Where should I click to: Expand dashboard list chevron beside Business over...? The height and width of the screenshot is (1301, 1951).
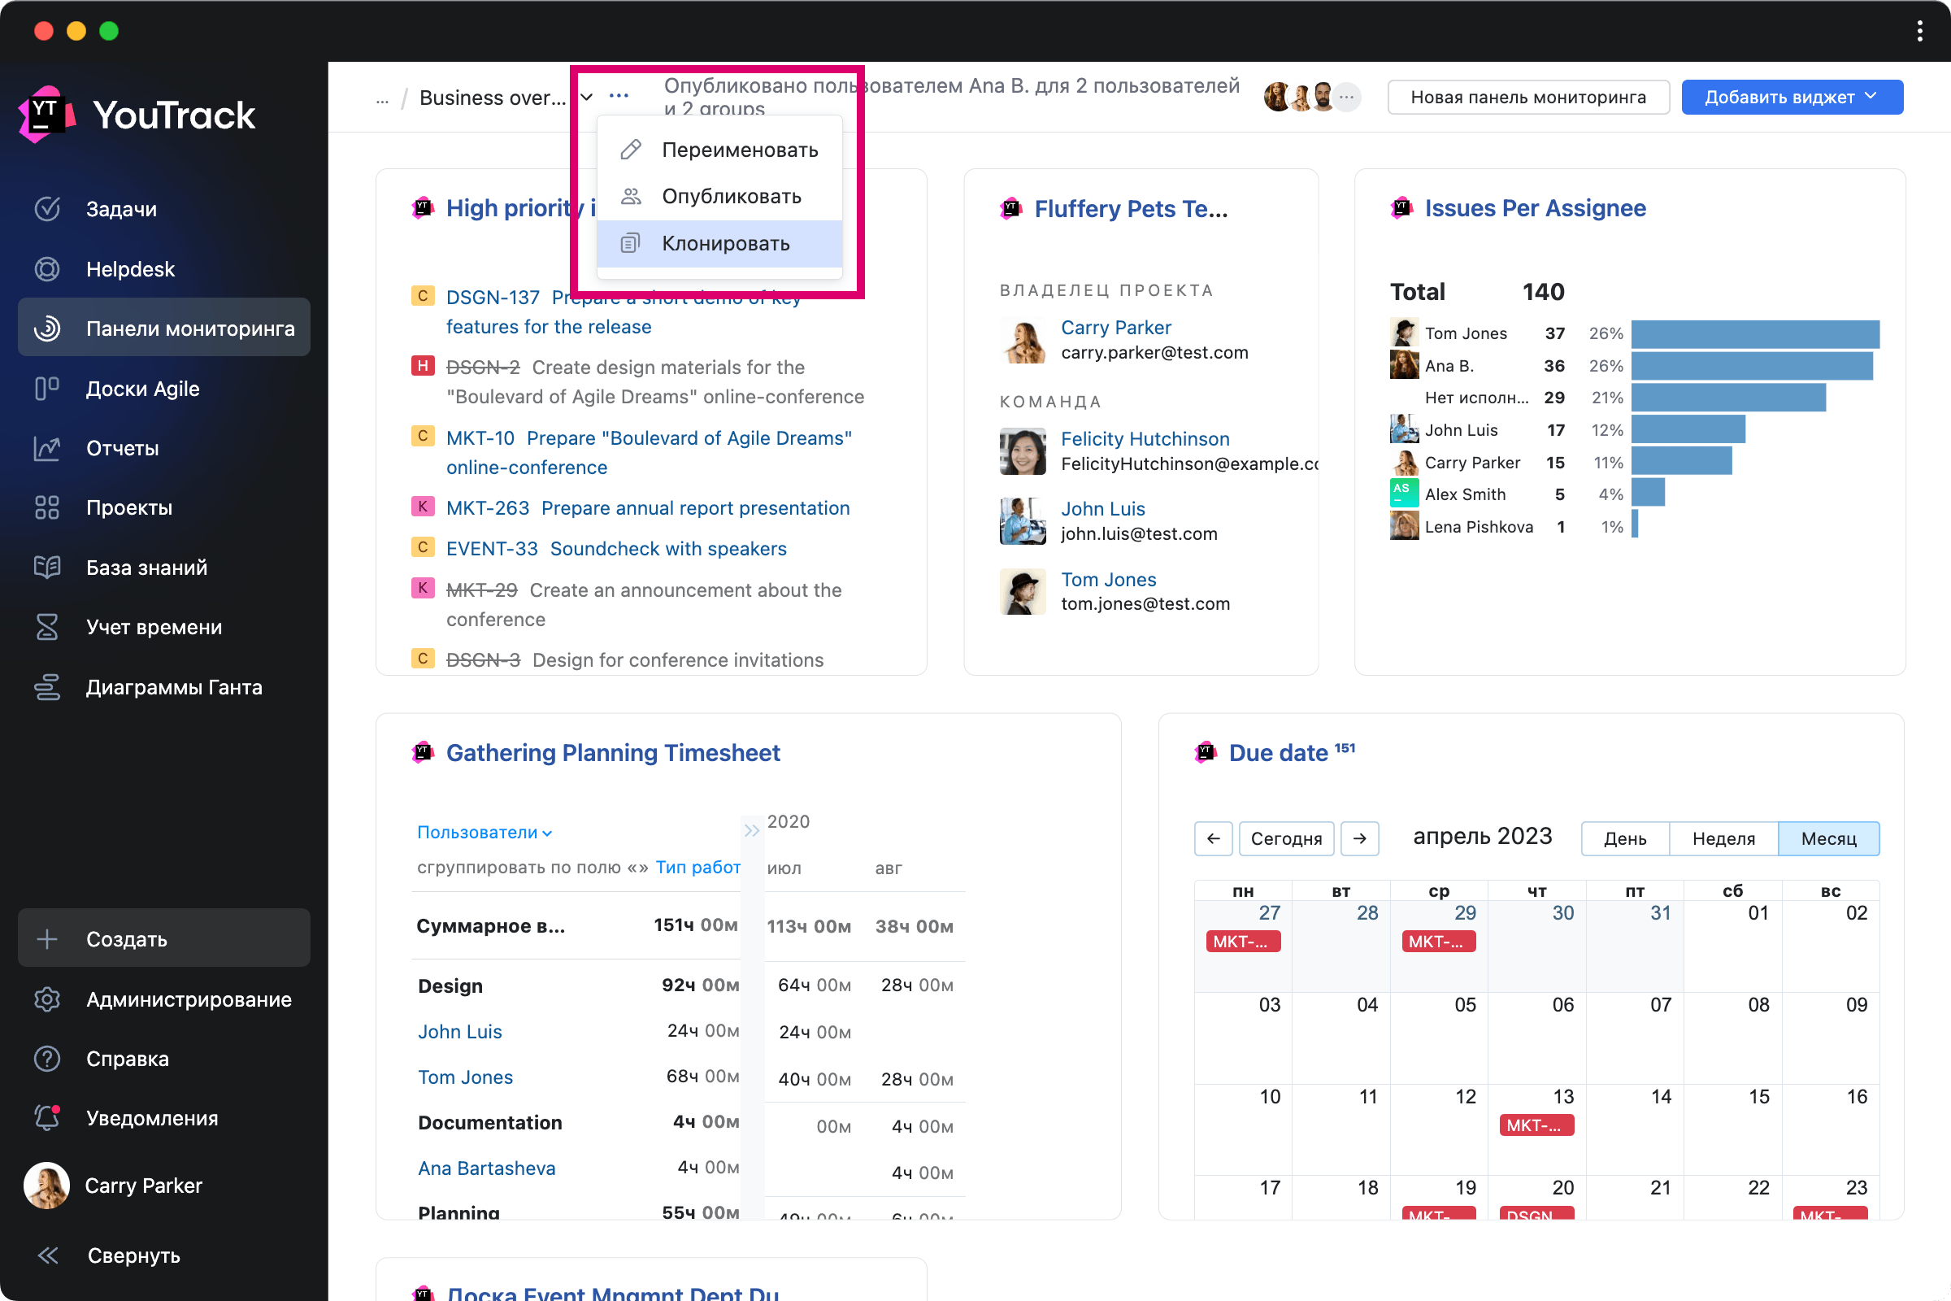click(586, 97)
